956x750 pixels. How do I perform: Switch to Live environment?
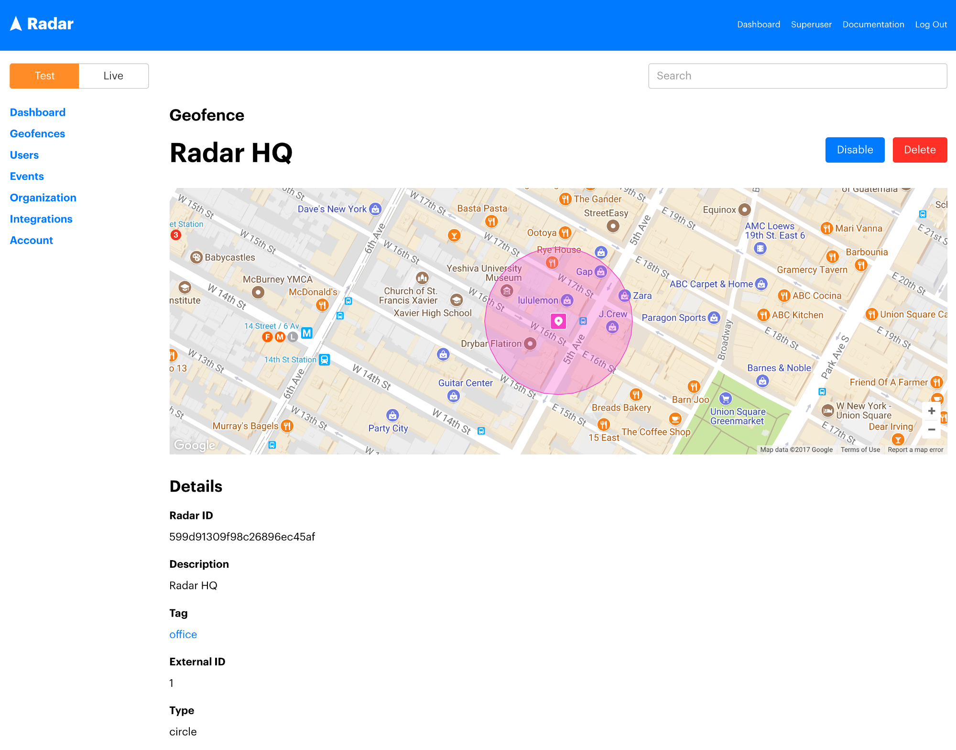(113, 76)
